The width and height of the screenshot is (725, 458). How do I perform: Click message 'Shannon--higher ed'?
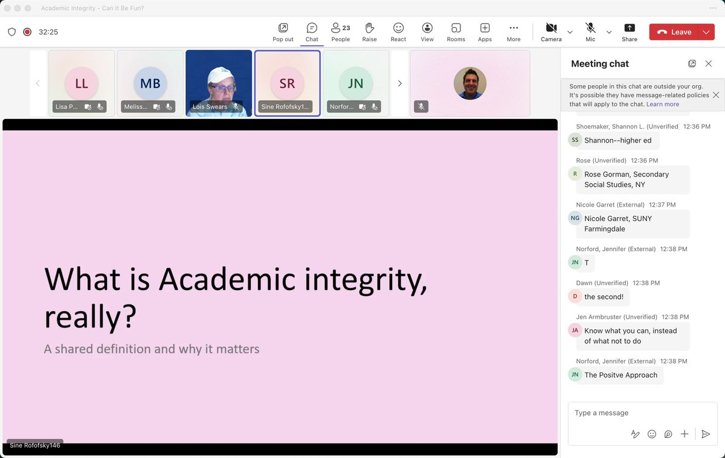tap(617, 140)
